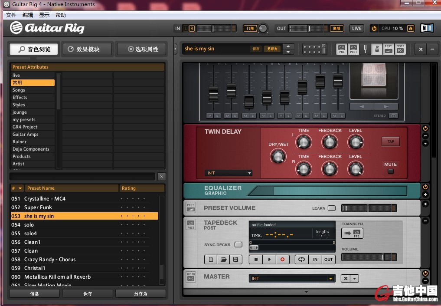
Task: Click the NI Native Instruments logo
Action: [x=427, y=28]
